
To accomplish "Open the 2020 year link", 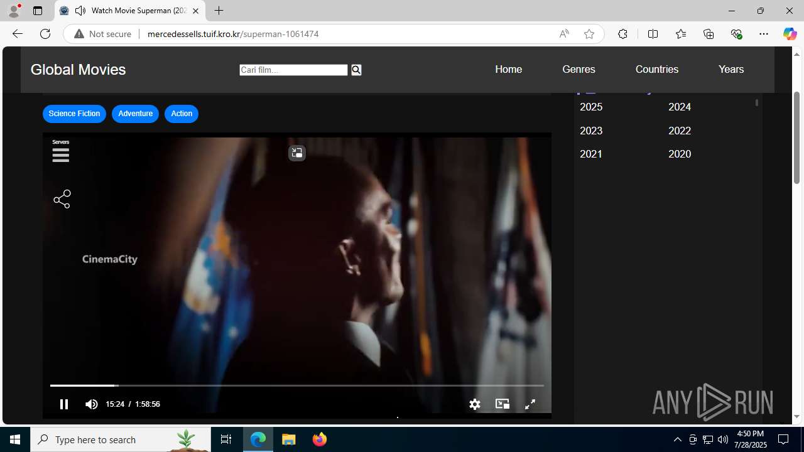I will pos(680,154).
